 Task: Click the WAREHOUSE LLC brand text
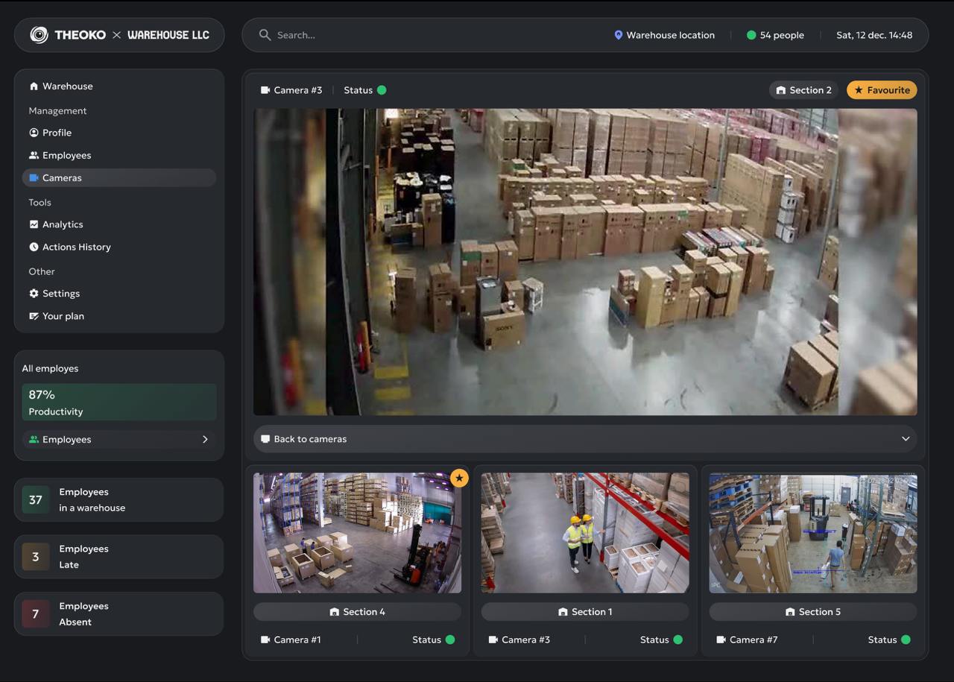pyautogui.click(x=168, y=35)
